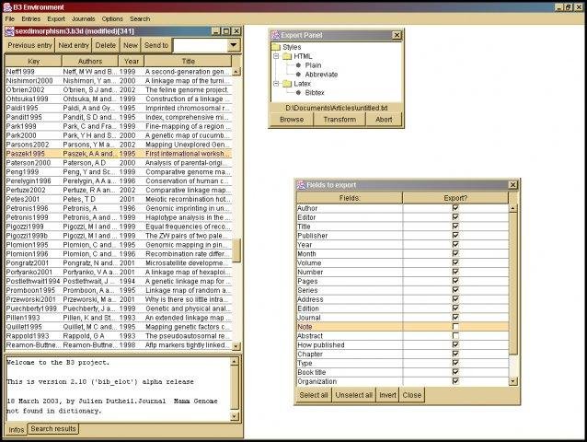The height and width of the screenshot is (442, 587).
Task: Collapse the Latex tree node
Action: pyautogui.click(x=276, y=84)
